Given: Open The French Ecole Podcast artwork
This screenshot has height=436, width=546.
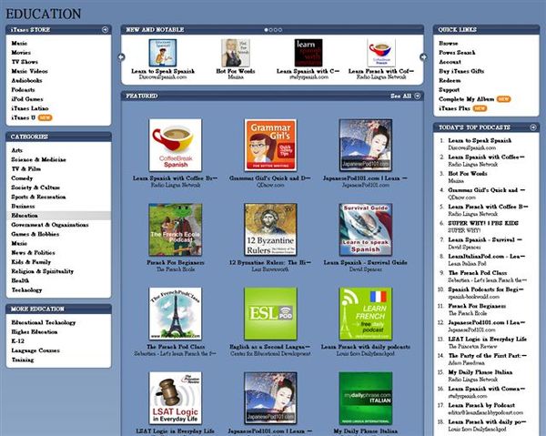Looking at the screenshot, I should (175, 229).
